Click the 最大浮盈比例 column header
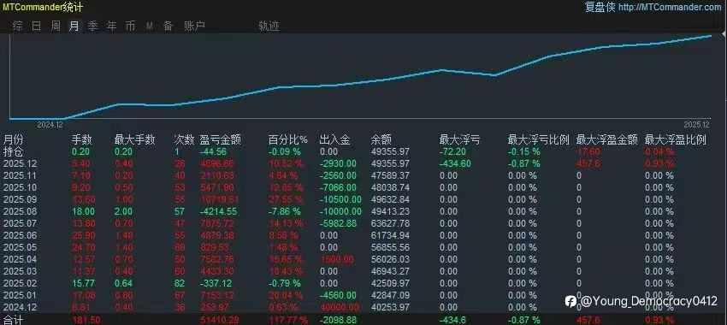This screenshot has width=727, height=325. point(676,139)
